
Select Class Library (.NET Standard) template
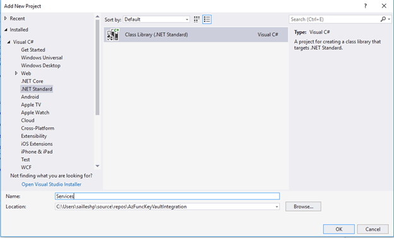pos(196,35)
